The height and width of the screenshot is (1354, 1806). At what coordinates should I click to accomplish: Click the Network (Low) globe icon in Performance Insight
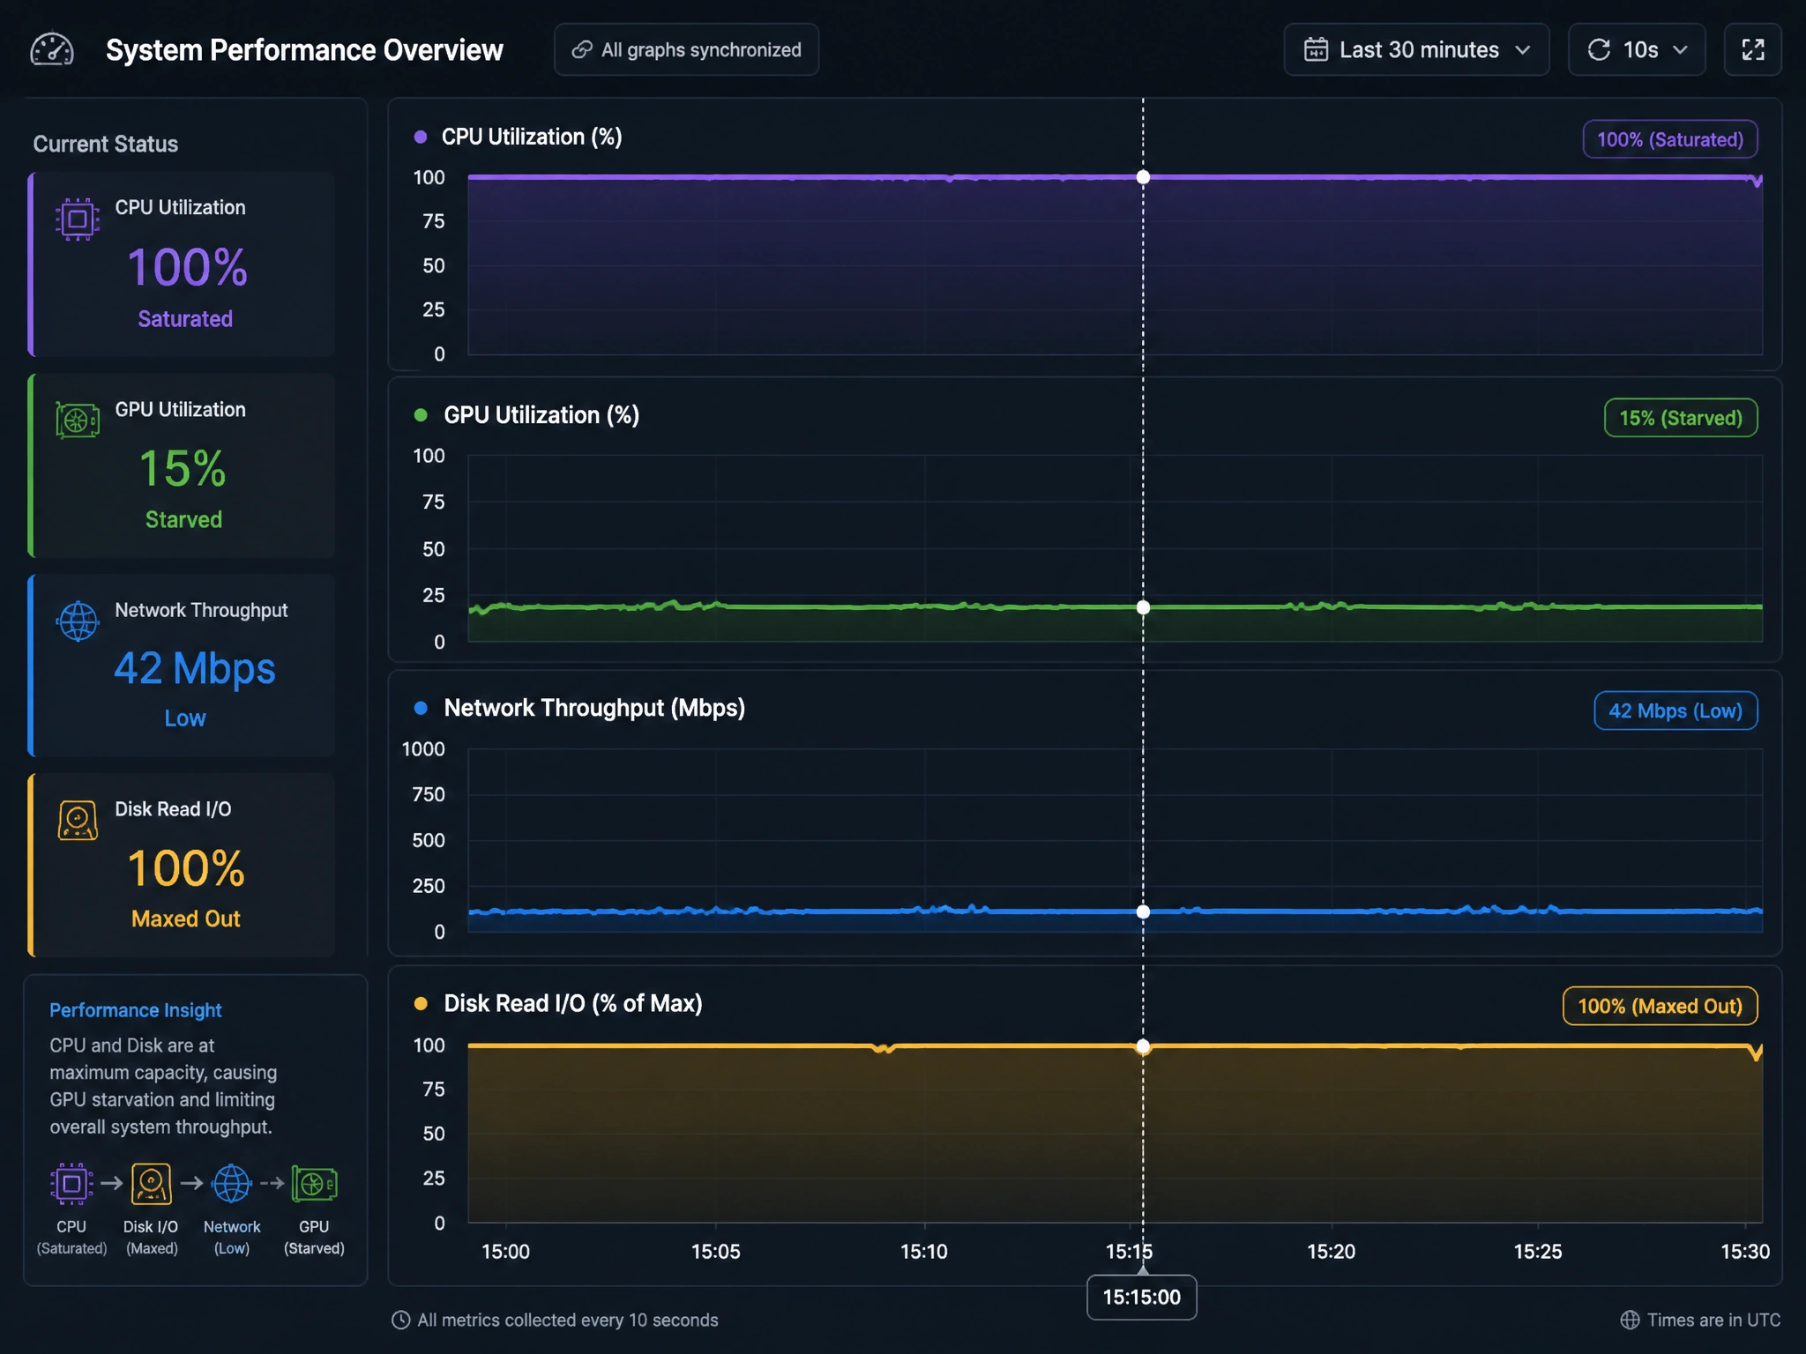232,1184
